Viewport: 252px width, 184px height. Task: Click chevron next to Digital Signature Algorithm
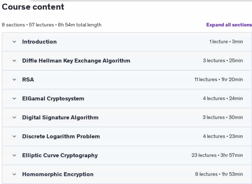click(x=14, y=118)
